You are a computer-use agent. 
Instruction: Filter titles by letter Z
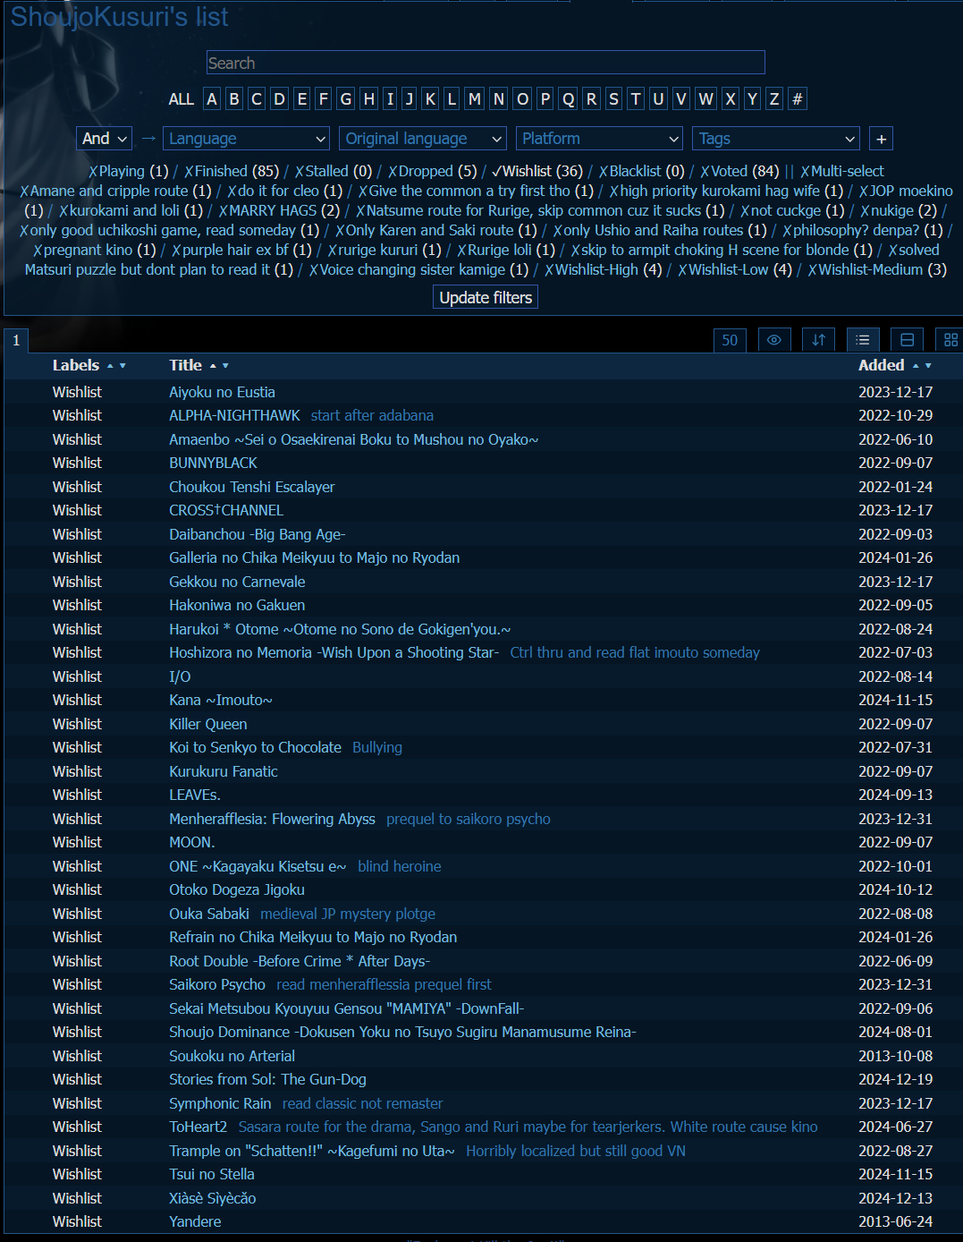point(774,99)
